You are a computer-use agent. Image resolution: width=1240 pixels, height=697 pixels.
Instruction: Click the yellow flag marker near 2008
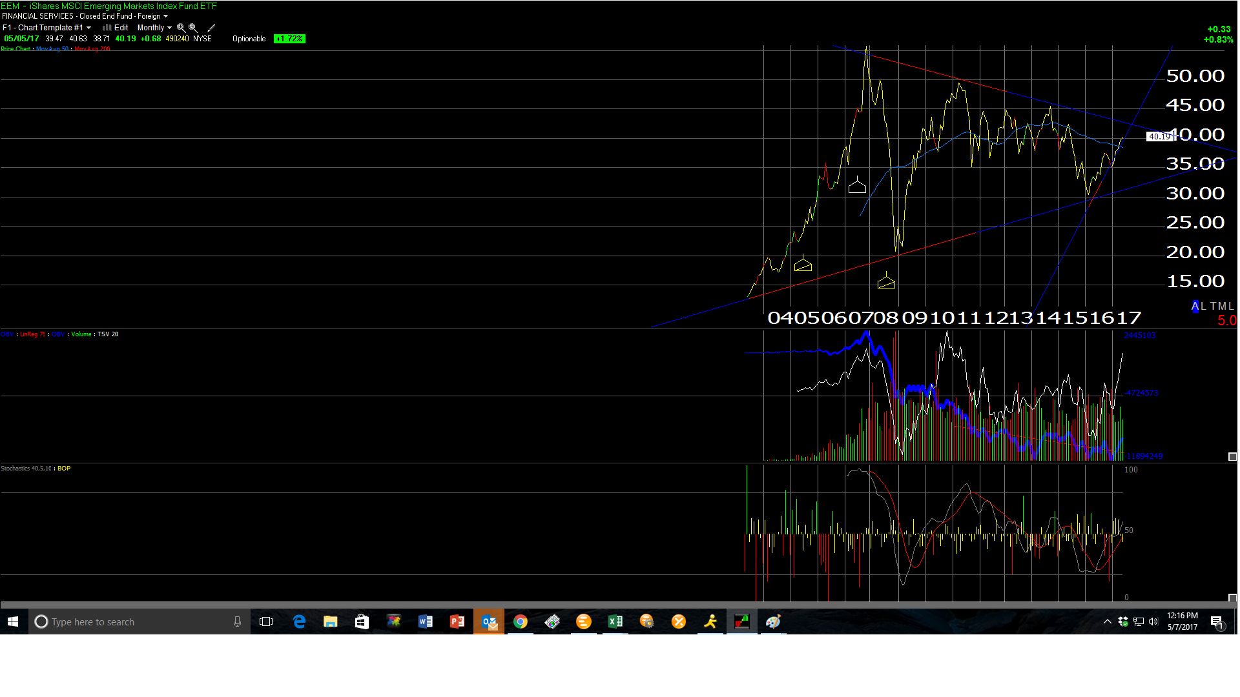pos(886,281)
